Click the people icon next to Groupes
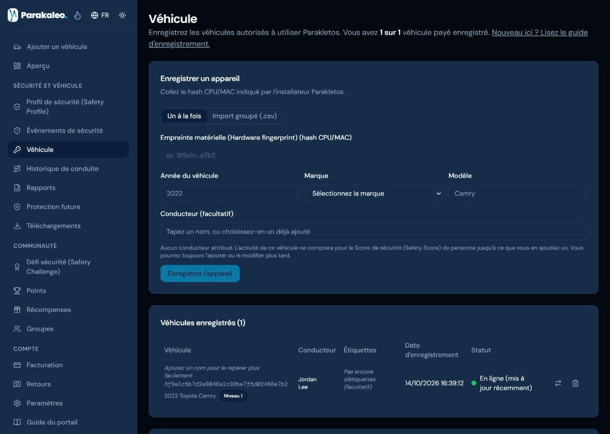Viewport: 610px width, 434px height. 17,329
